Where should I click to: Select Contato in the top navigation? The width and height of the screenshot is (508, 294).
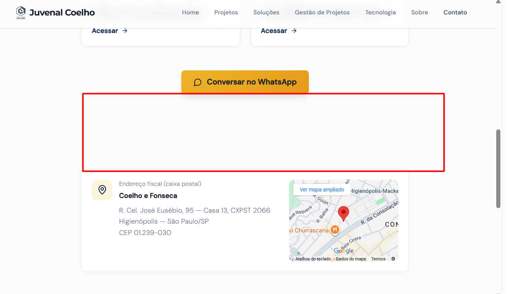455,12
